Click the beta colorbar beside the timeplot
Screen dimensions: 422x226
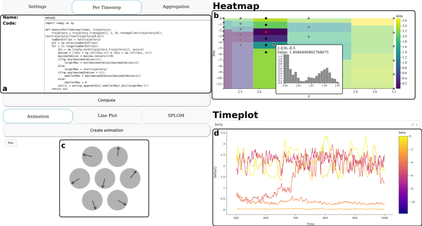click(403, 175)
